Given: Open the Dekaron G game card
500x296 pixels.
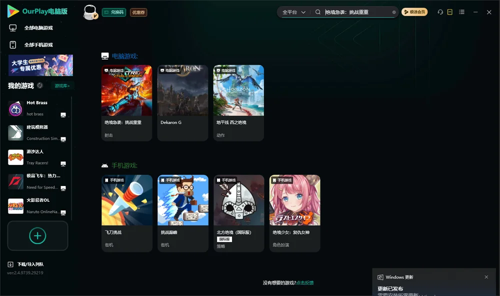Looking at the screenshot, I should pyautogui.click(x=182, y=103).
